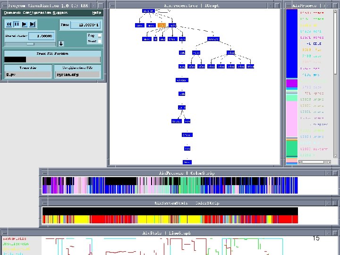Select the narrow 'II' node in process tree
Image resolution: width=340 pixels, height=255 pixels.
pyautogui.click(x=155, y=39)
